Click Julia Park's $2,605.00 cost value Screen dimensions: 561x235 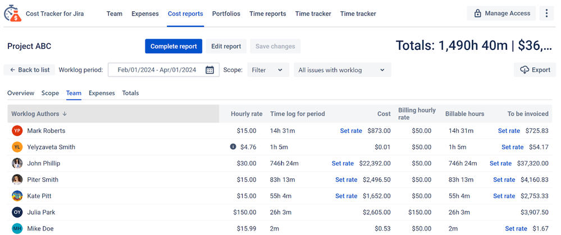click(377, 212)
